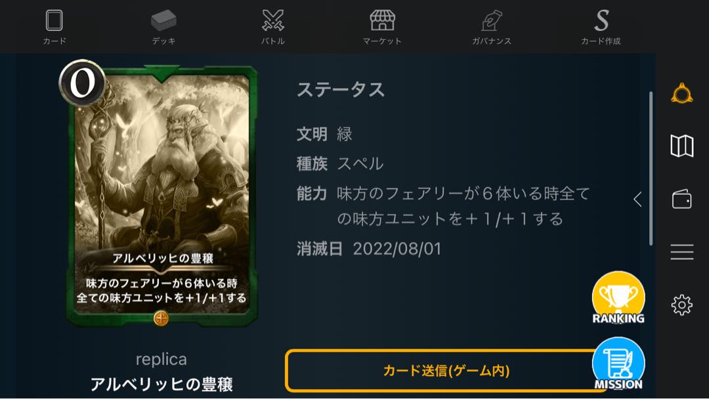The image size is (709, 399).
Task: Open カード作成 card creation icon
Action: point(601,20)
